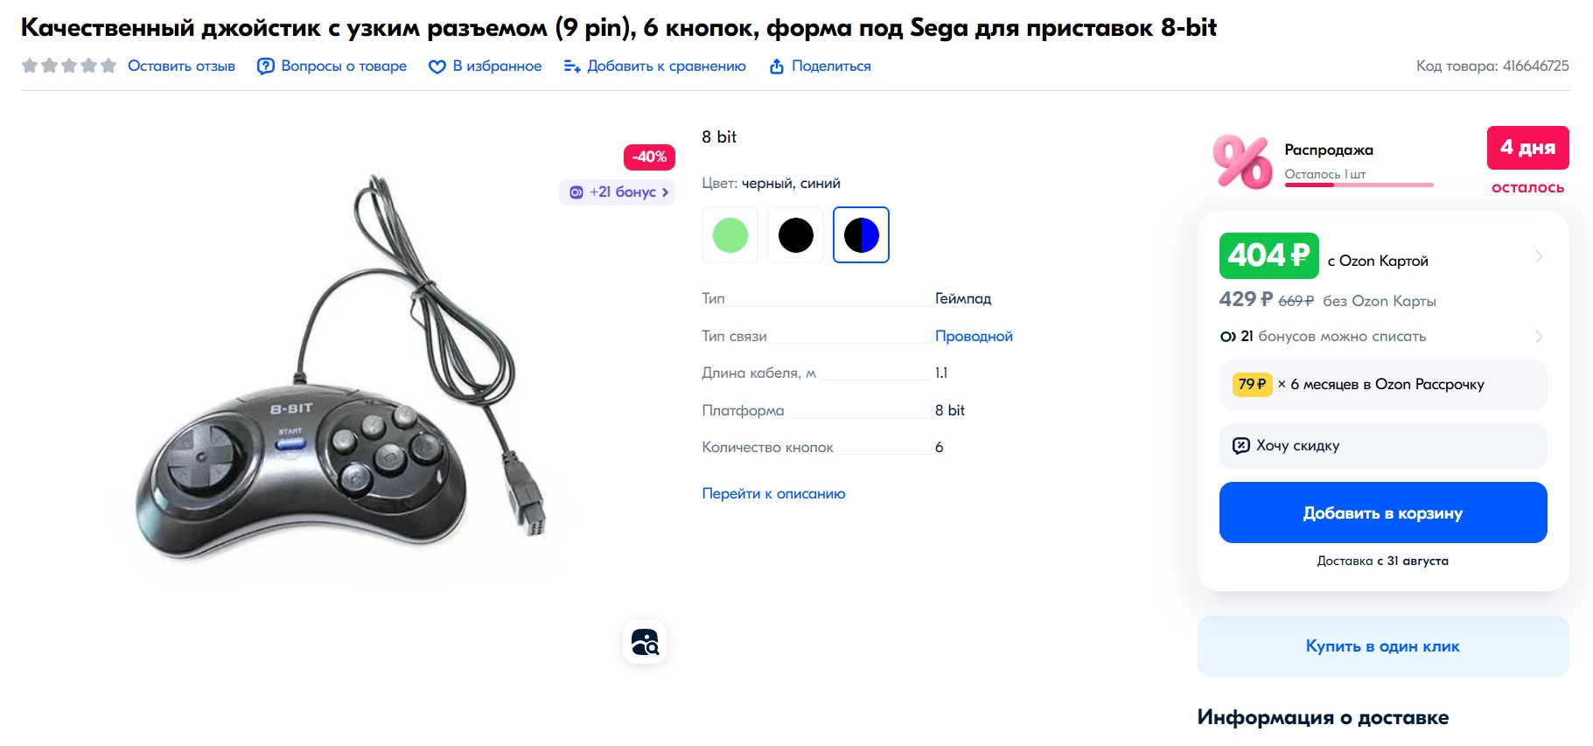The image size is (1593, 746).
Task: Click the star rating icons
Action: pos(69,66)
